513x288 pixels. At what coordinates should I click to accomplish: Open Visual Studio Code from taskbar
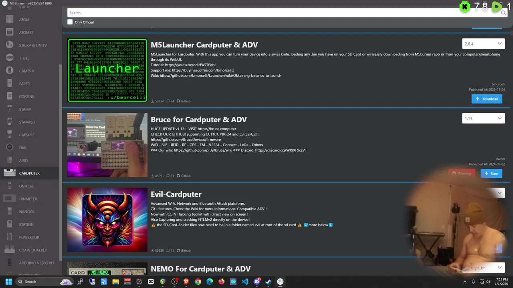click(245, 282)
